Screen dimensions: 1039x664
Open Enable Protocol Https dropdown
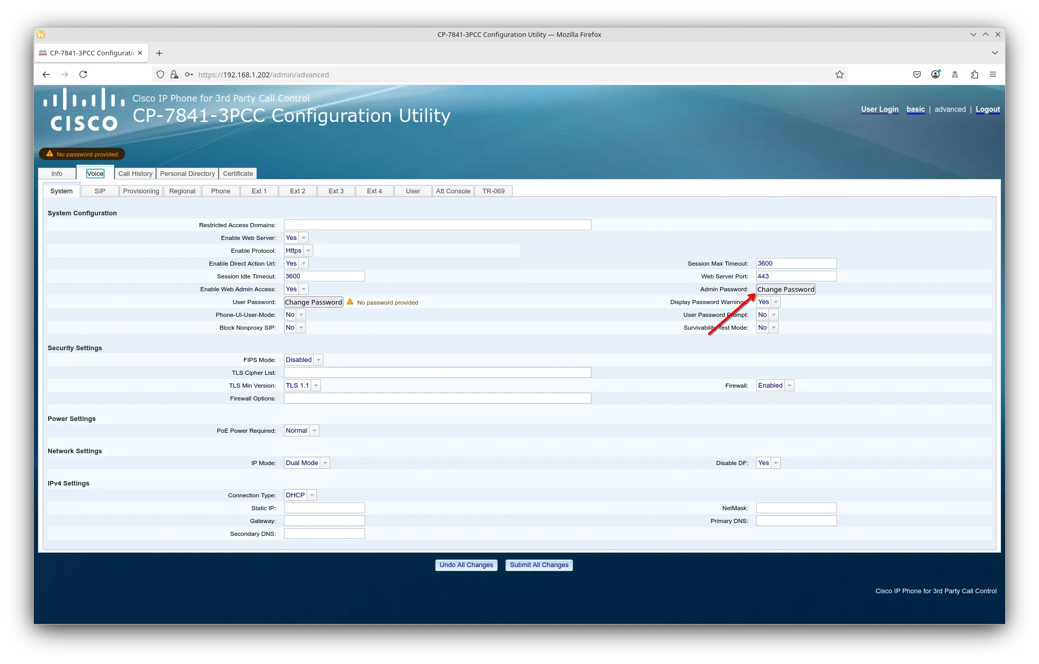pyautogui.click(x=298, y=250)
